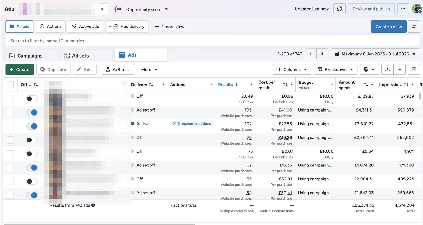Sort by the Delivery column arrows
The image size is (423, 225).
(151, 84)
